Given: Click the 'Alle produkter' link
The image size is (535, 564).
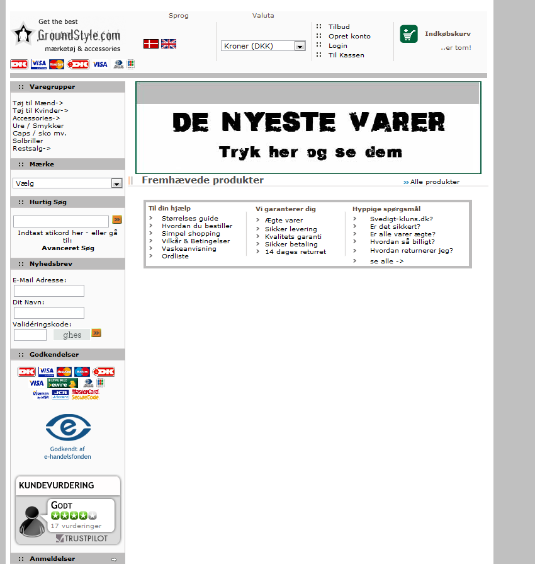Looking at the screenshot, I should click(x=434, y=182).
